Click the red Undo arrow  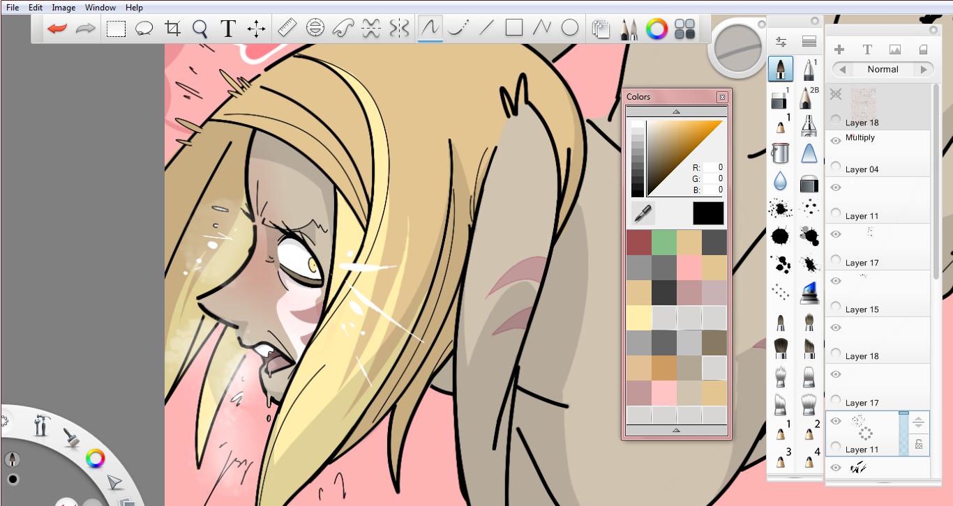tap(57, 29)
